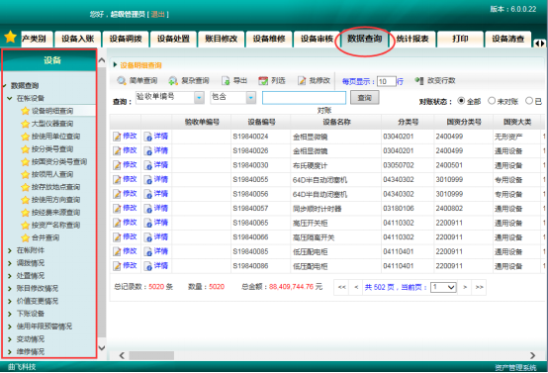View 详情 details for S19840065
This screenshot has height=373, width=548.
[156, 223]
